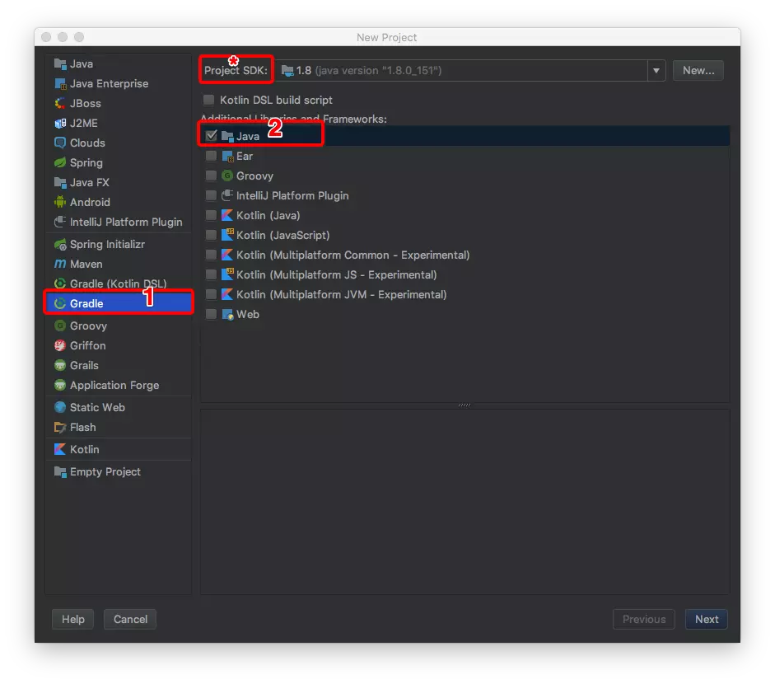The image size is (775, 684).
Task: Select the Empty Project label
Action: point(105,472)
